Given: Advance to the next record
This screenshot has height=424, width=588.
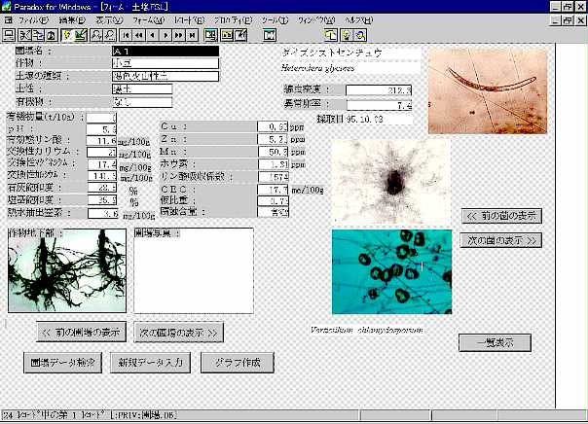Looking at the screenshot, I should point(165,35).
